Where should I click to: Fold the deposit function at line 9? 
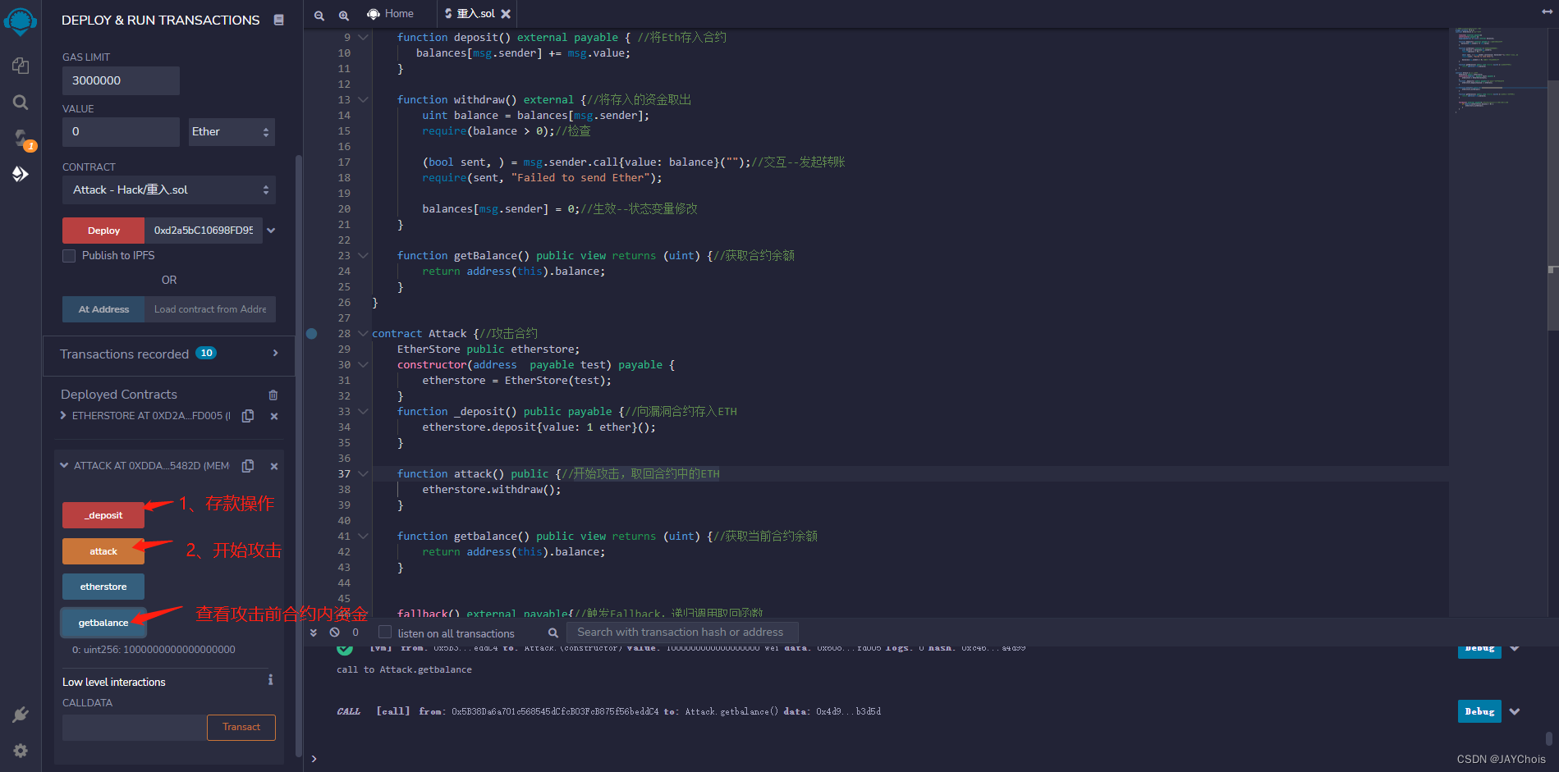[x=363, y=38]
